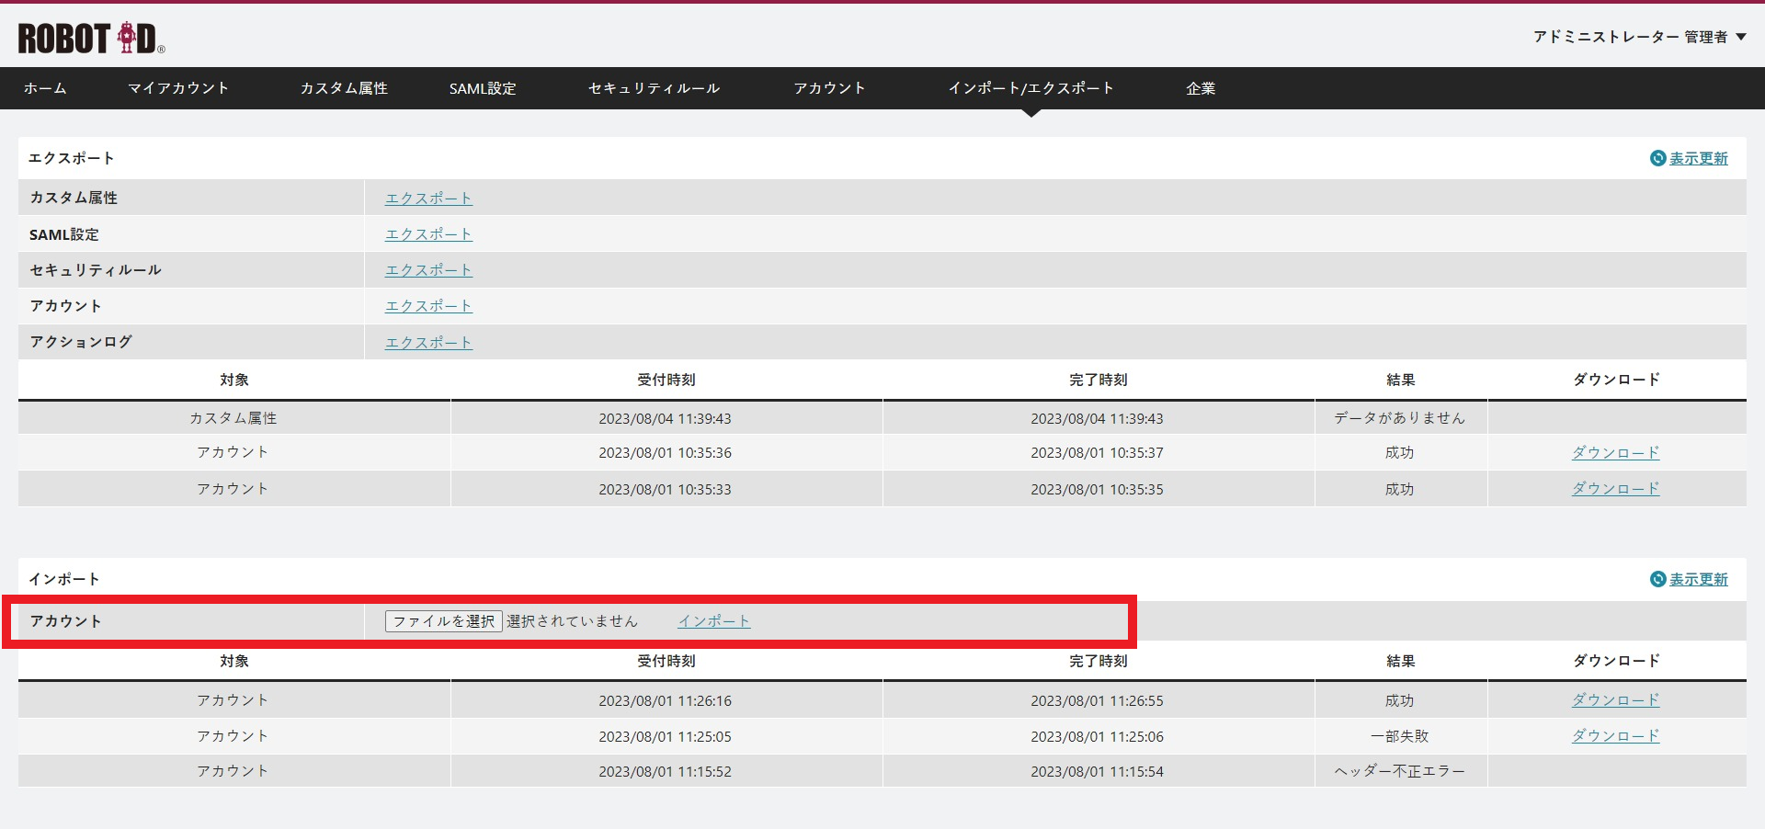Export the セキュリティルール data

(428, 270)
